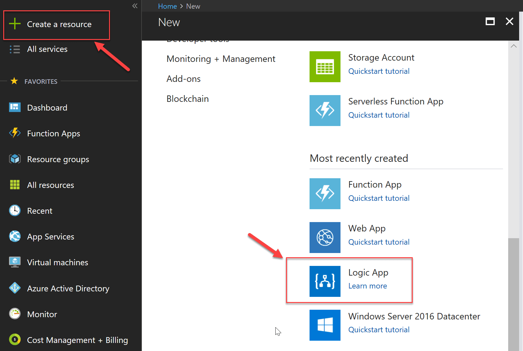Click the Cost Management + Billing icon
523x351 pixels.
point(15,339)
